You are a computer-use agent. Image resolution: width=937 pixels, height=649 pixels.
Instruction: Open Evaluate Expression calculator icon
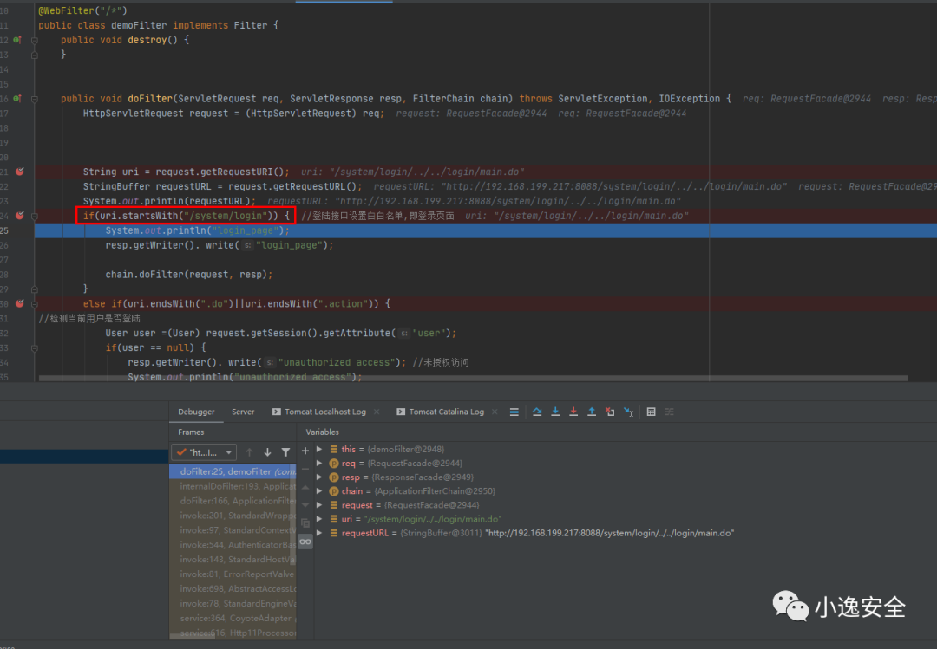click(x=652, y=412)
